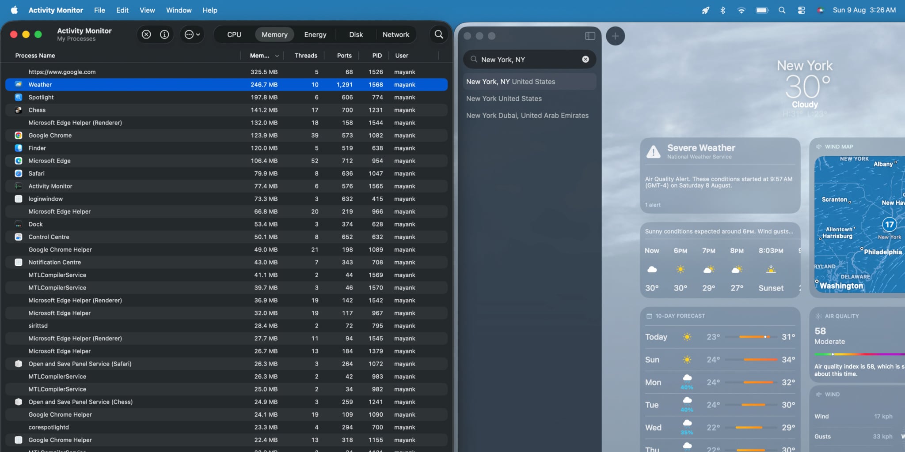Open the Severe Weather alert card
The height and width of the screenshot is (452, 905).
[720, 175]
